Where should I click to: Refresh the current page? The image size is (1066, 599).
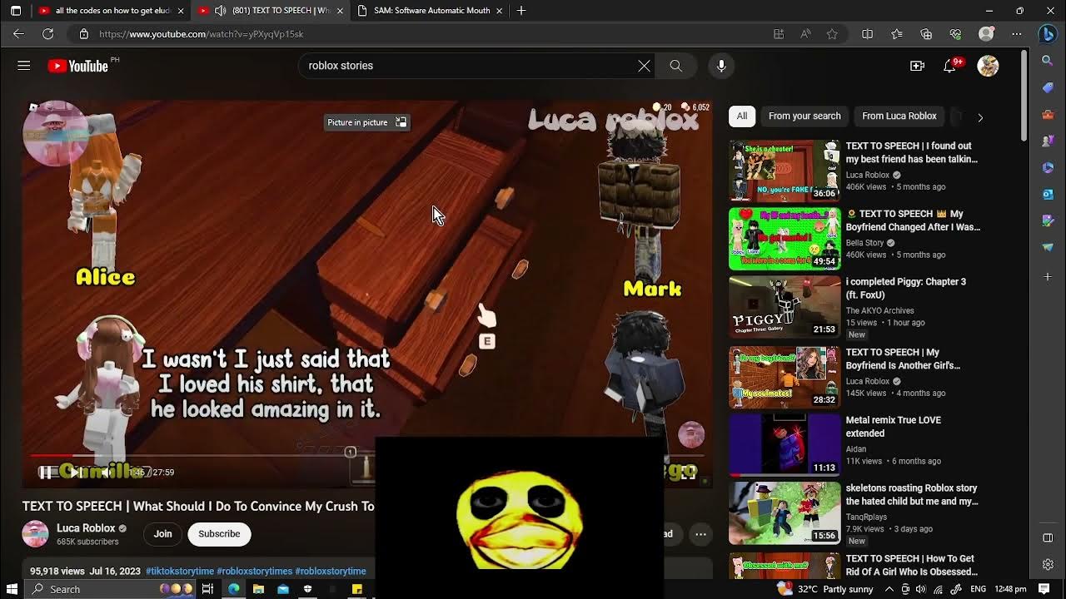[x=48, y=34]
